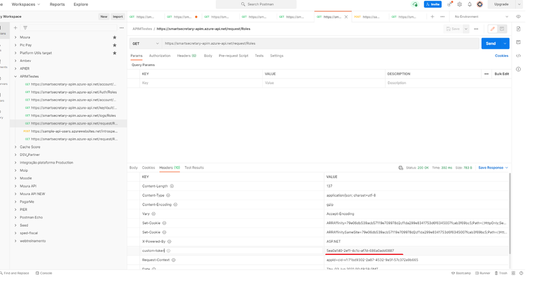This screenshot has height=291, width=538.
Task: Toggle two-pane layout icon in status bar
Action: [x=513, y=273]
